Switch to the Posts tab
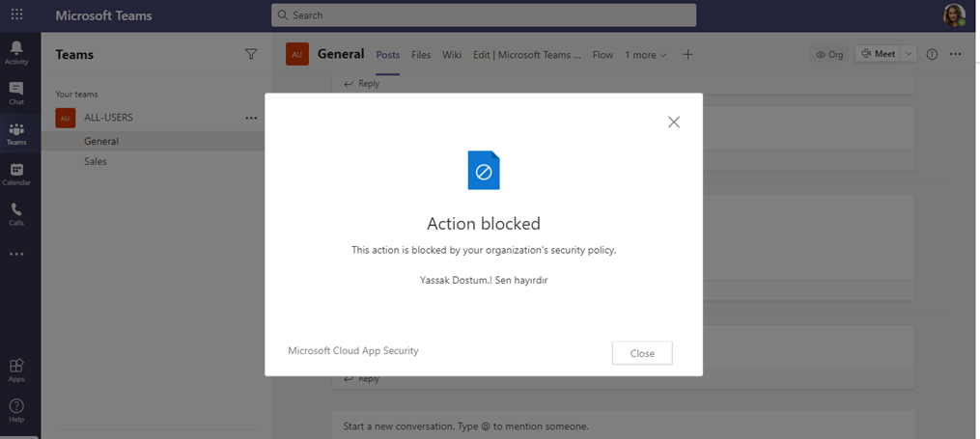Screen dimensions: 980x439 (387, 55)
